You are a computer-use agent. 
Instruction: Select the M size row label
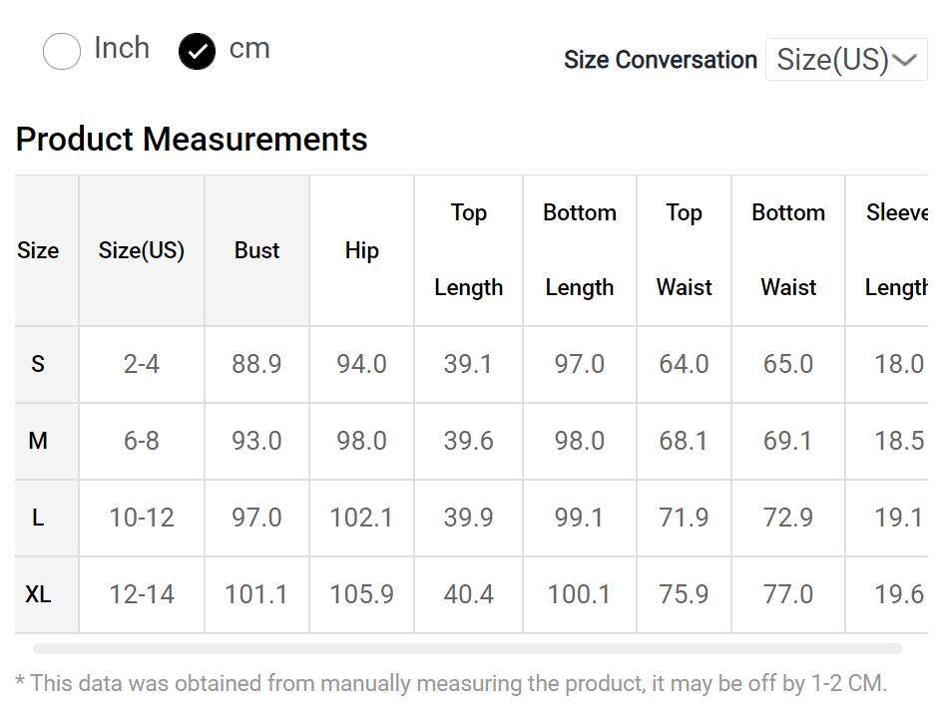[38, 441]
